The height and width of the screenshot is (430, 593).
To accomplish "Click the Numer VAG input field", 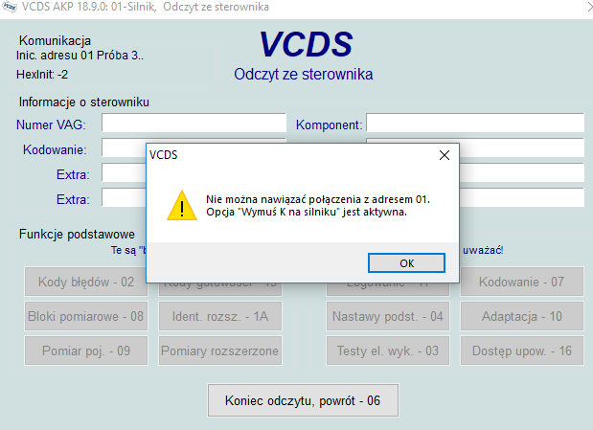I will click(194, 123).
